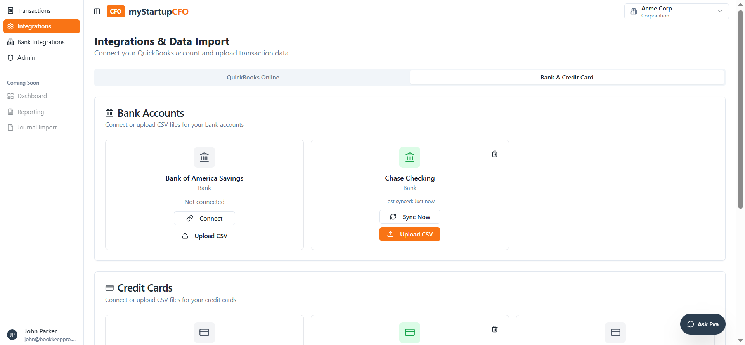Image resolution: width=745 pixels, height=345 pixels.
Task: Open the Ask Eva chat assistant
Action: pyautogui.click(x=703, y=324)
